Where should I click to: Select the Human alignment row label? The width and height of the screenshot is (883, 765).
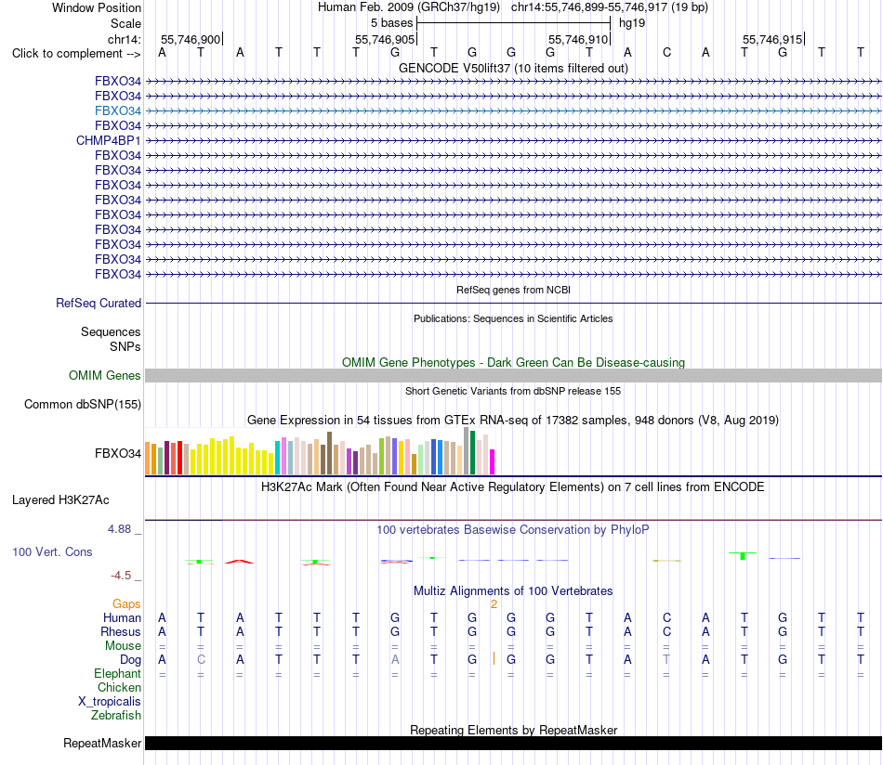122,617
